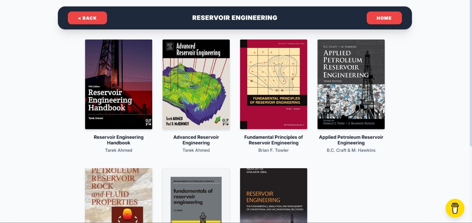Click the Back button

click(x=87, y=18)
